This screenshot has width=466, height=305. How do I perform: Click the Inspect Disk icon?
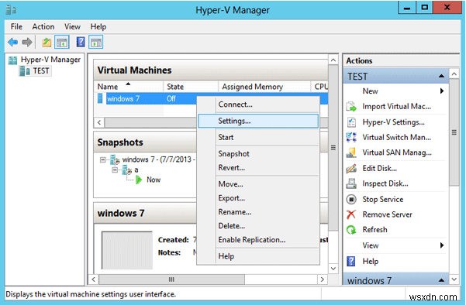[351, 183]
